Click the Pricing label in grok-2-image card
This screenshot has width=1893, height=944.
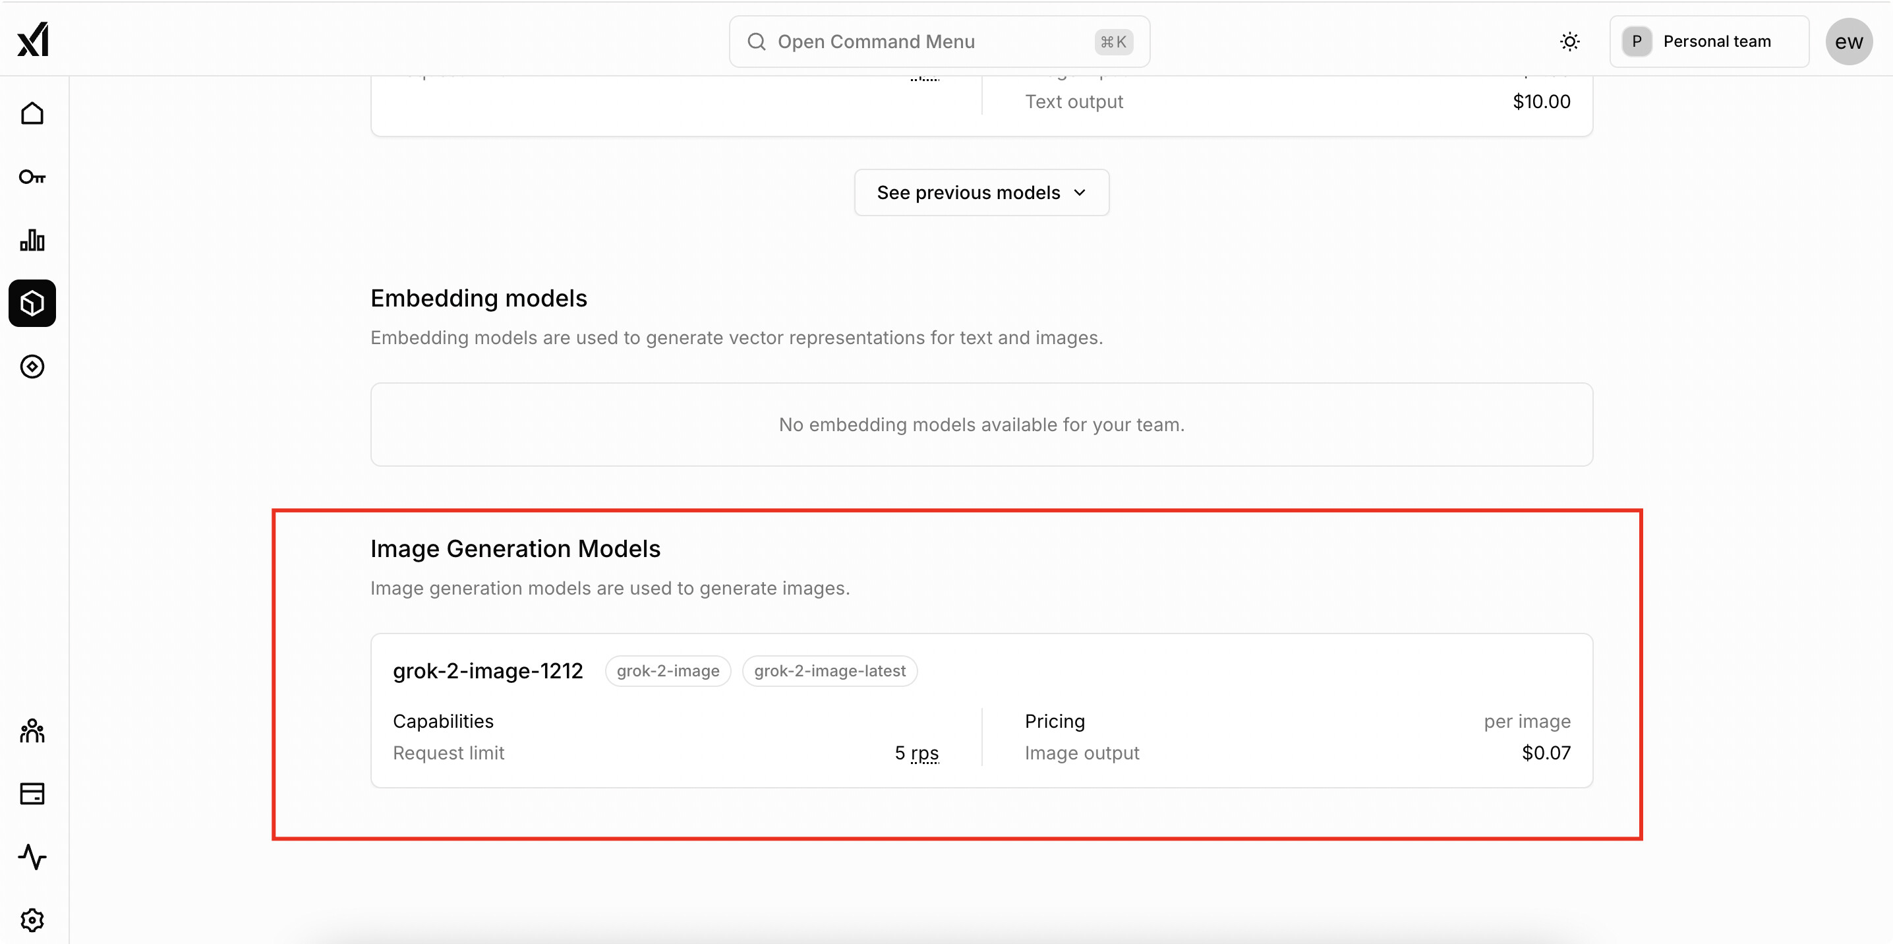[1055, 721]
